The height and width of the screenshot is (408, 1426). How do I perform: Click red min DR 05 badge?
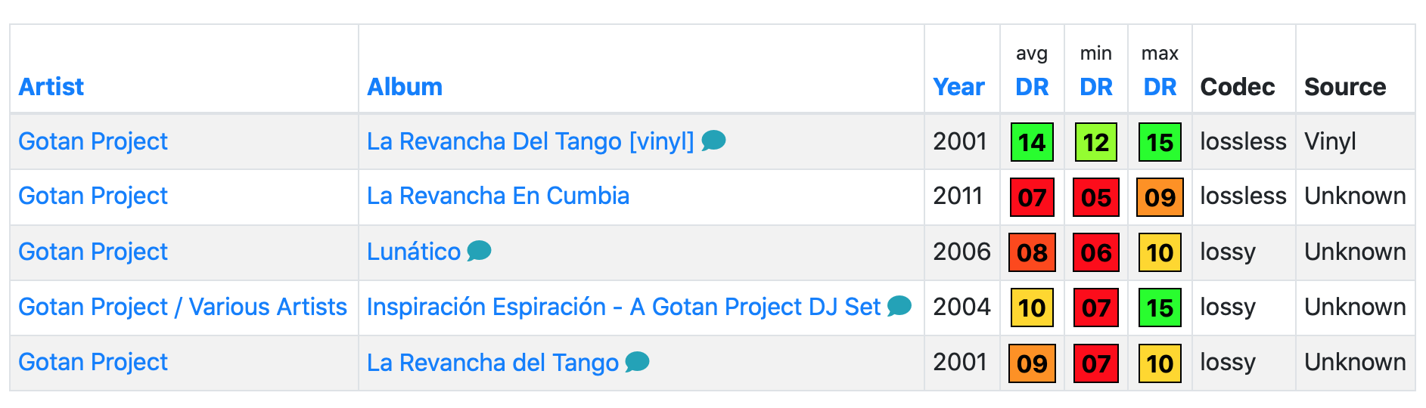1095,197
